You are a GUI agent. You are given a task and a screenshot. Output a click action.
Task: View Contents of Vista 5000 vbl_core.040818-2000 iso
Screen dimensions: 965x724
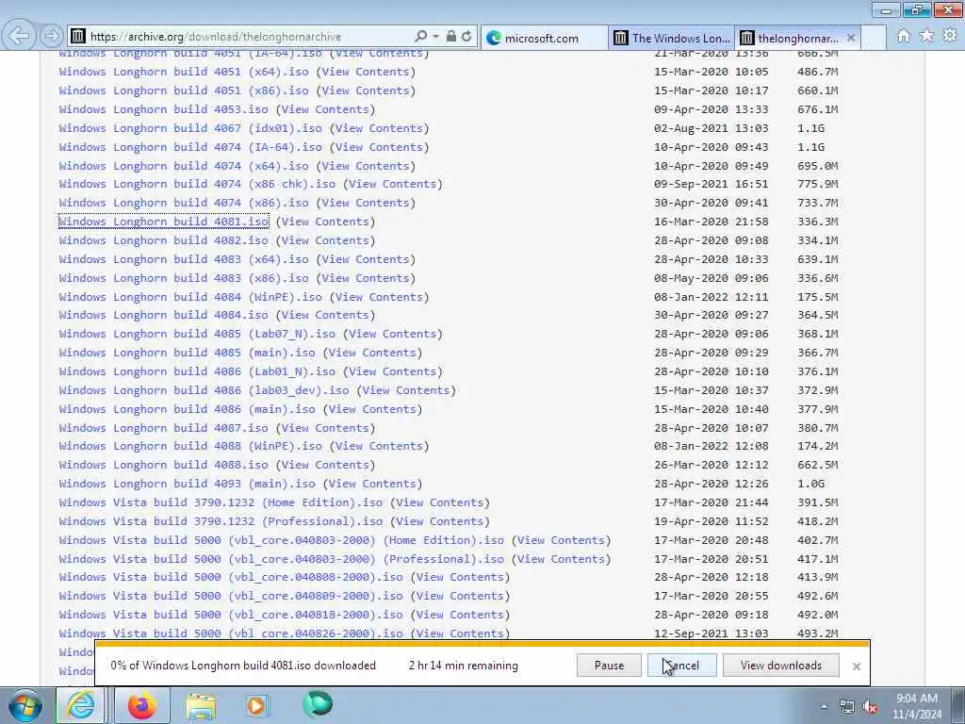tap(460, 615)
